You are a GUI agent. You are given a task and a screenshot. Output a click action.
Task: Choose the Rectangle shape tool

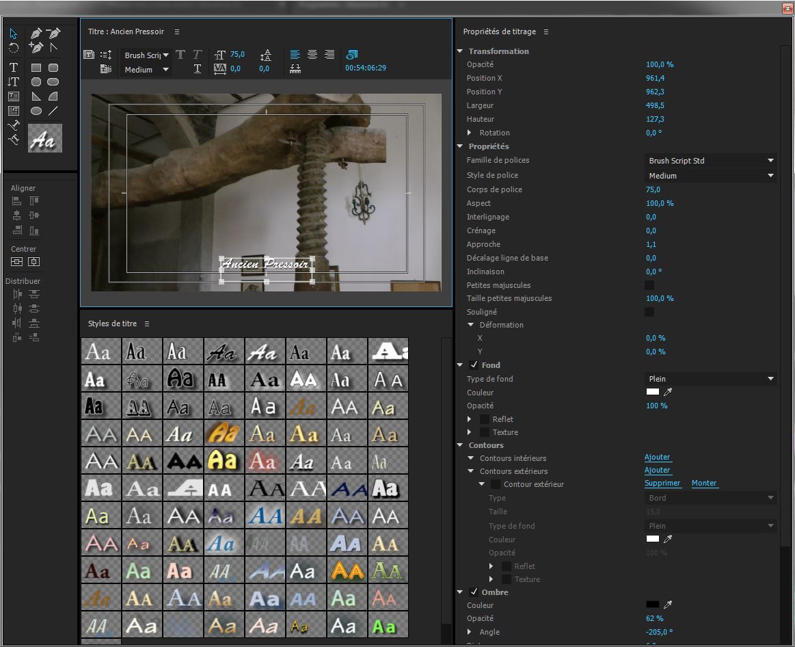click(x=36, y=68)
